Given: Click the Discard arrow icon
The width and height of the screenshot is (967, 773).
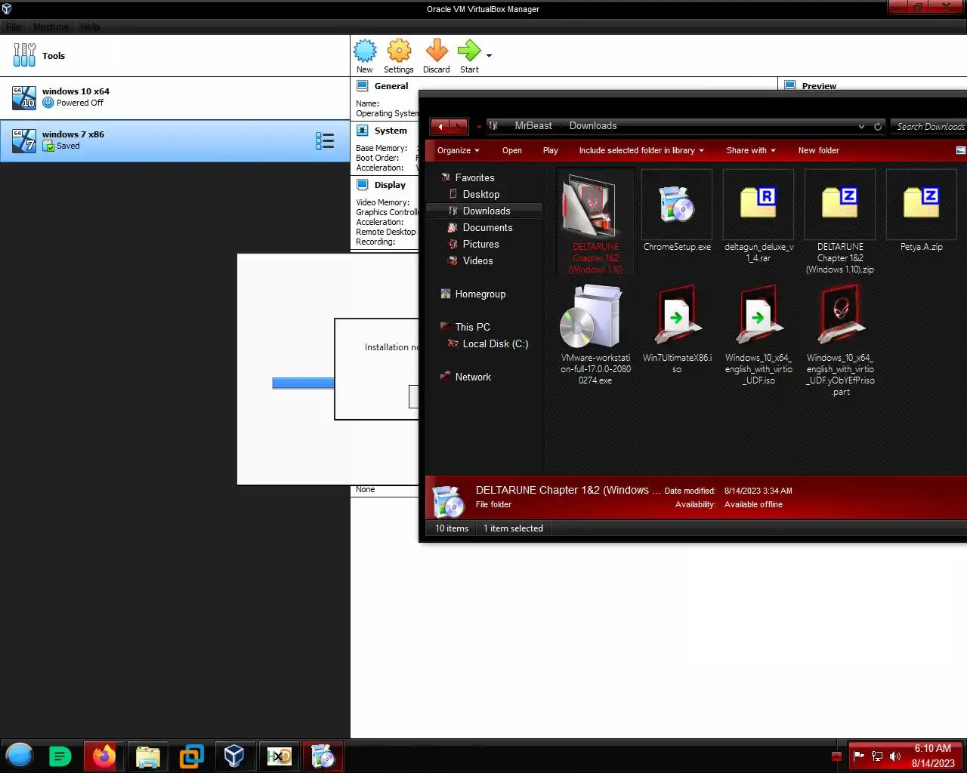Looking at the screenshot, I should (437, 51).
